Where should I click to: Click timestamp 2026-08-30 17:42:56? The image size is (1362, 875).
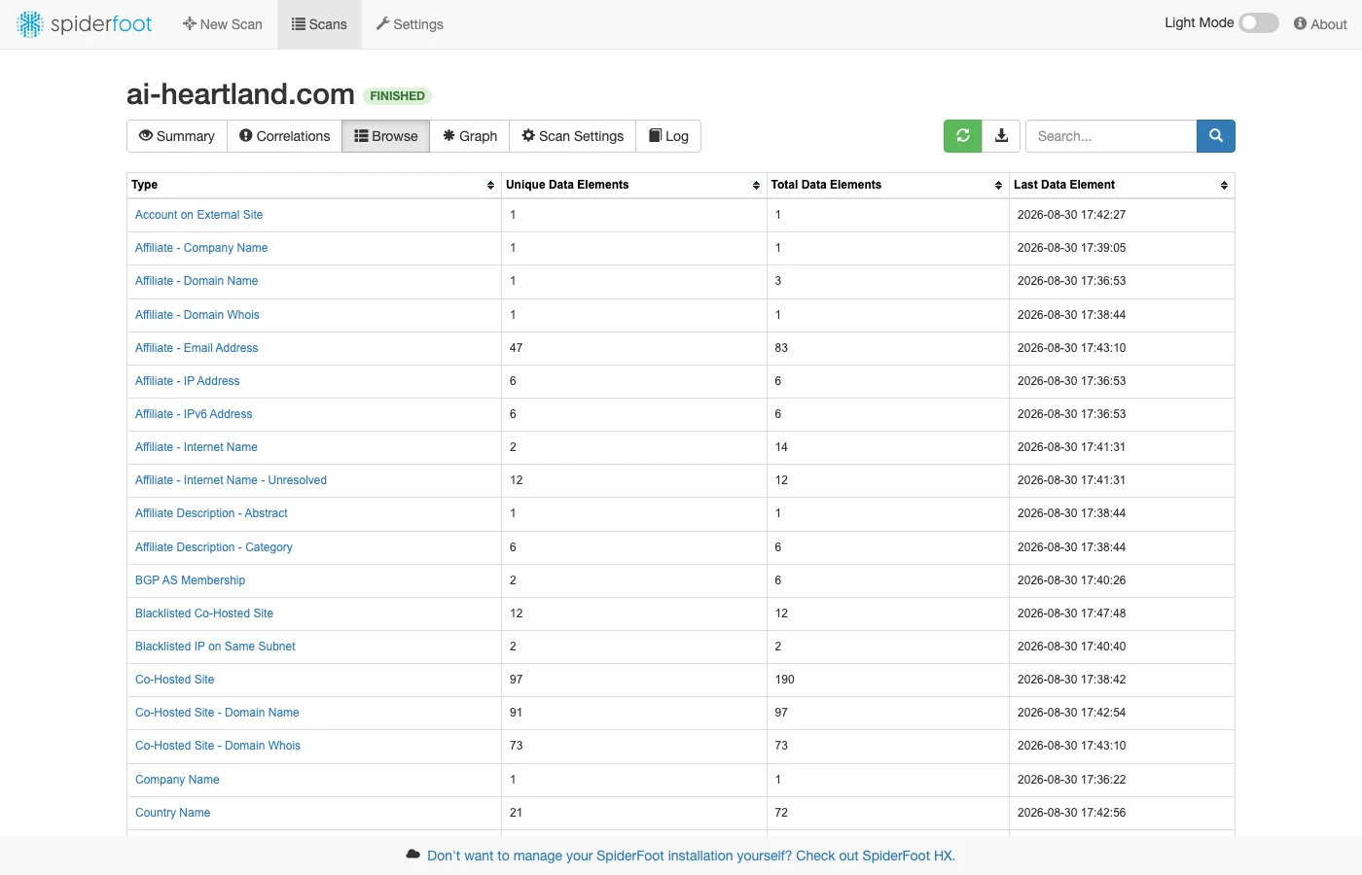point(1071,813)
